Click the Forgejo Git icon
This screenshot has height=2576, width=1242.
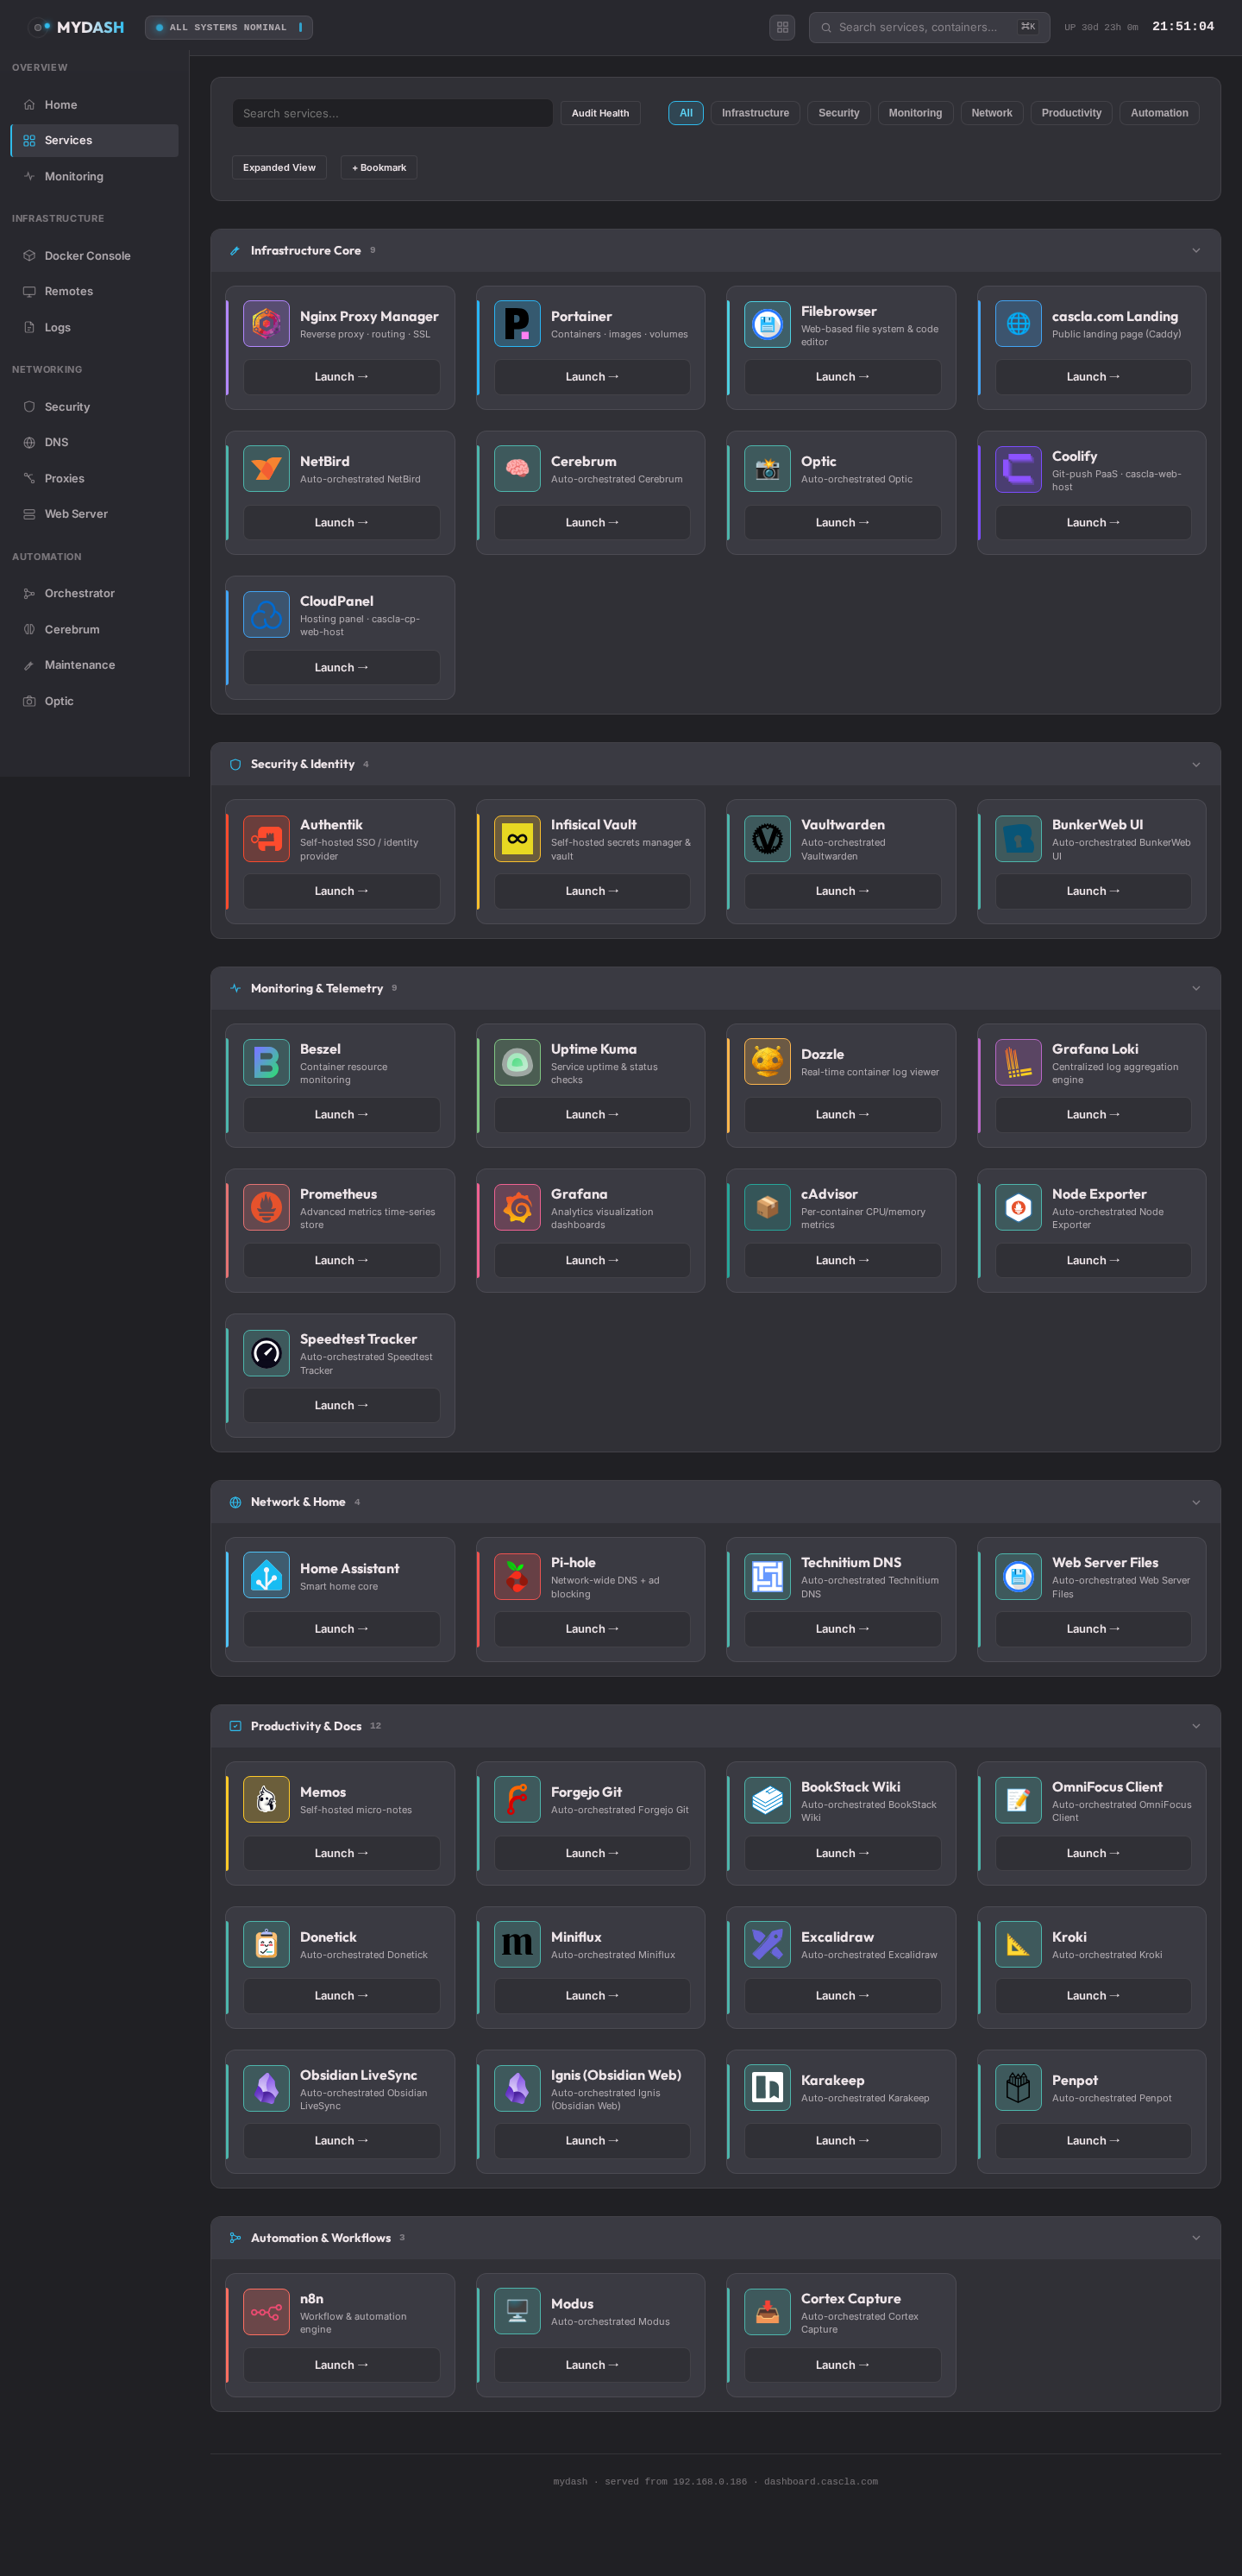517,1800
